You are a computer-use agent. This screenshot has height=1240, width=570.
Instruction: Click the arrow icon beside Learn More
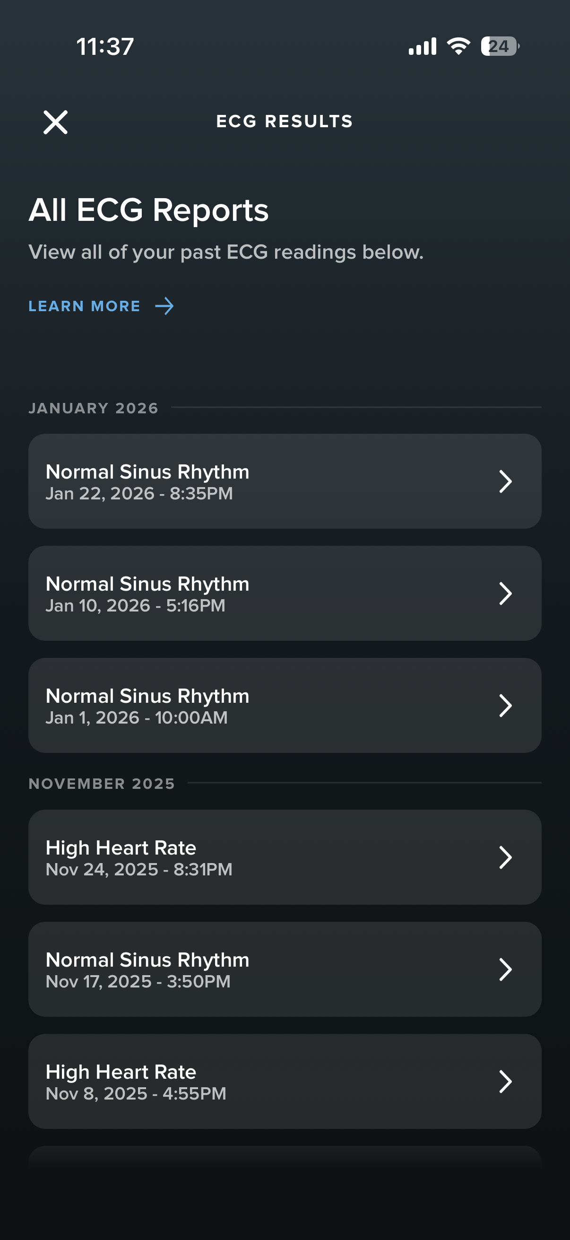pyautogui.click(x=164, y=306)
